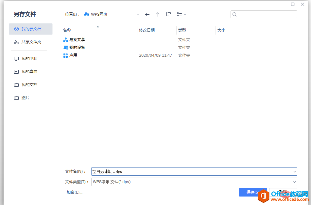
Task: Focus the search input box
Action: click(264, 14)
